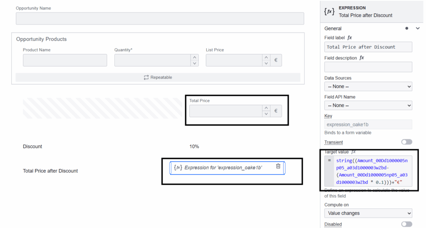Open the Field API Name dropdown

(x=368, y=105)
